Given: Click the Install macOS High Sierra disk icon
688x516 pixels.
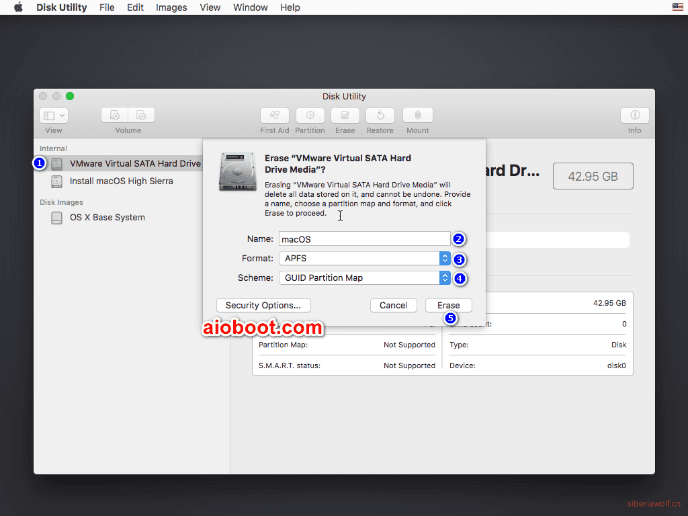Looking at the screenshot, I should click(x=56, y=181).
